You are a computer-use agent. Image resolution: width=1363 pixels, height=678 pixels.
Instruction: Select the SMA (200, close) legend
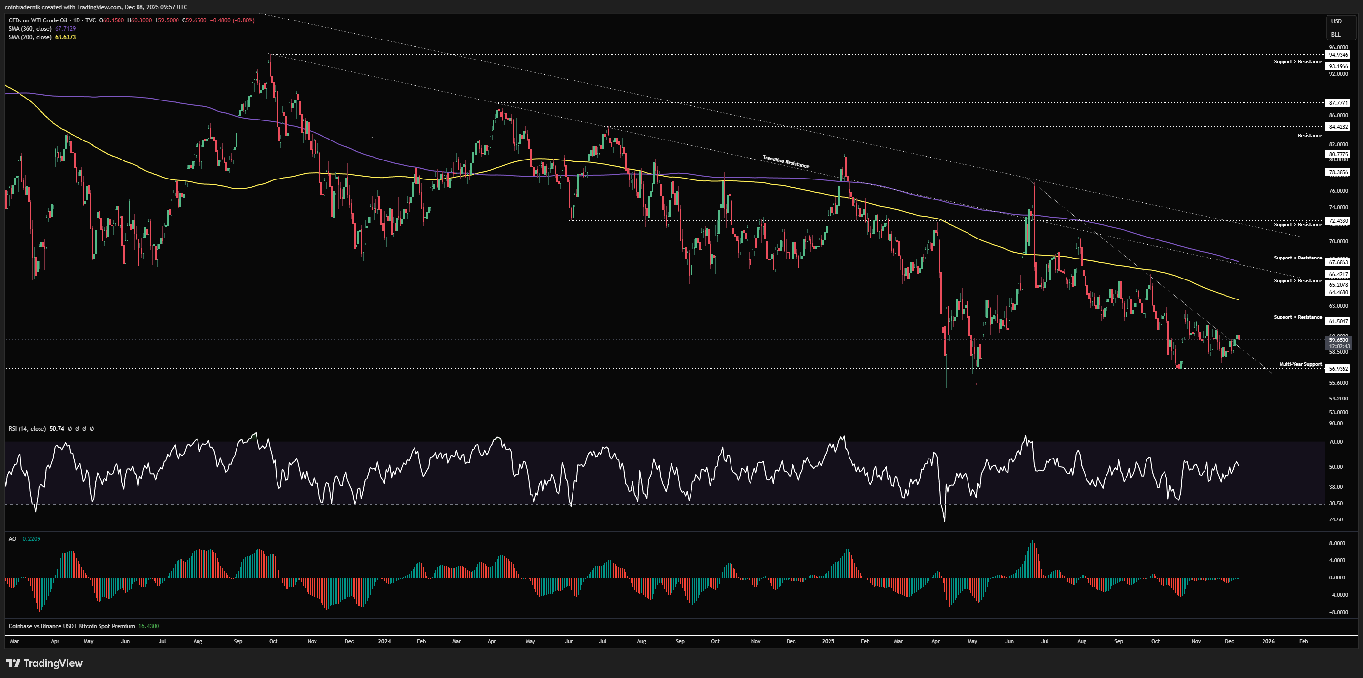30,37
